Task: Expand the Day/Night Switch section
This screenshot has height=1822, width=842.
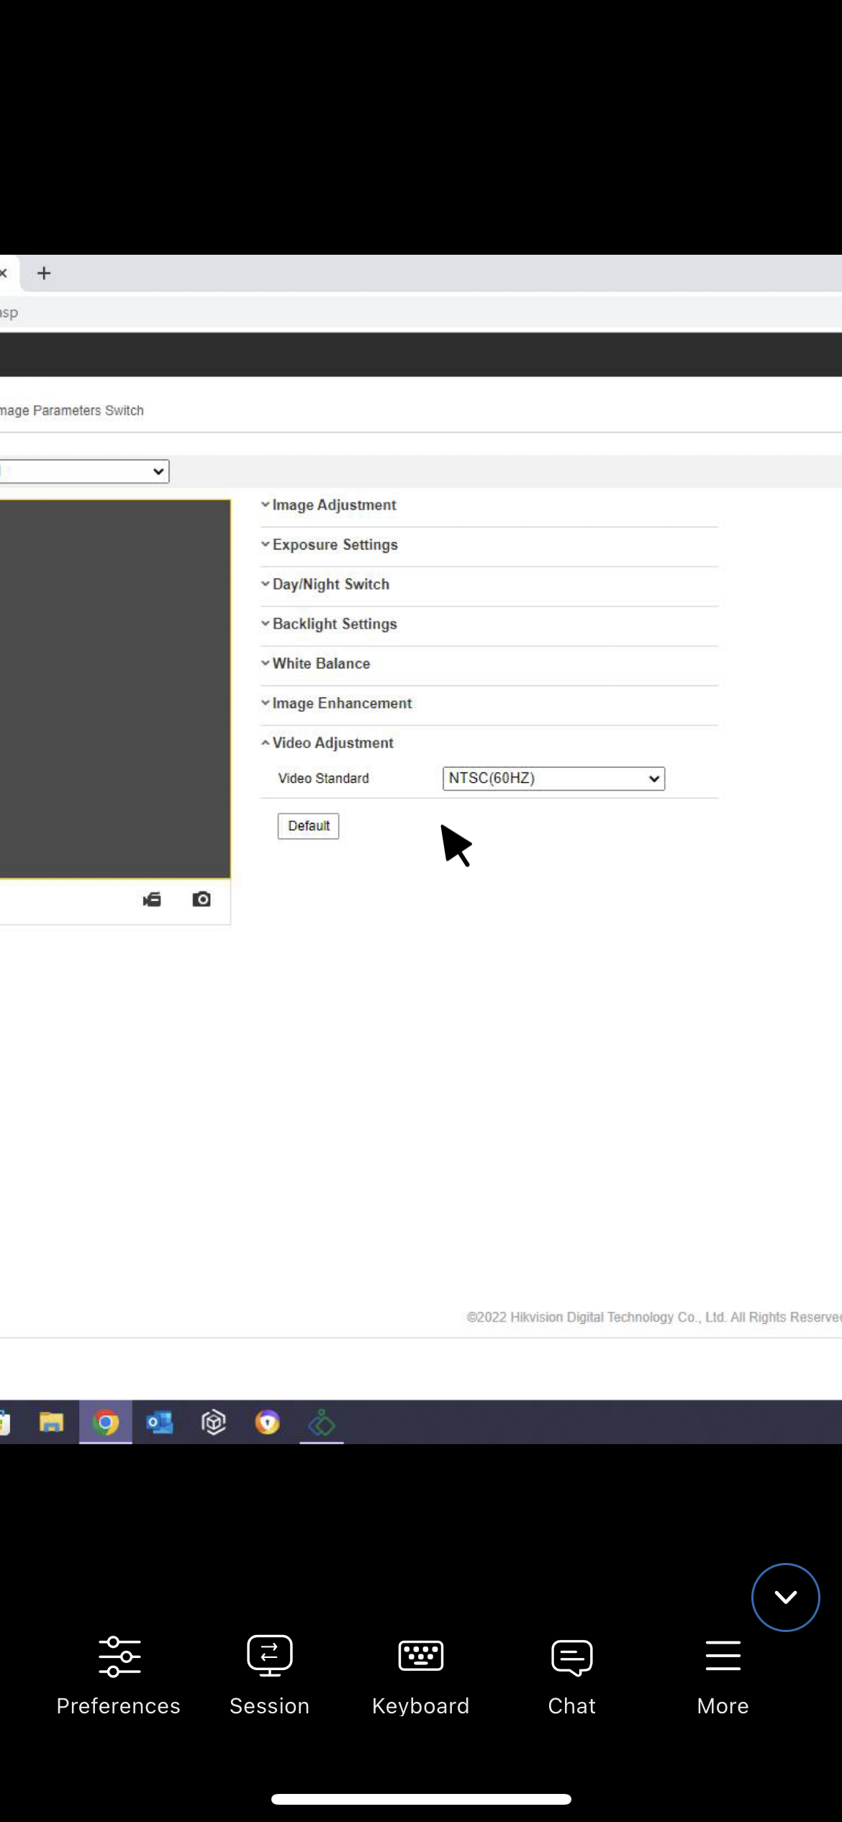Action: (330, 584)
